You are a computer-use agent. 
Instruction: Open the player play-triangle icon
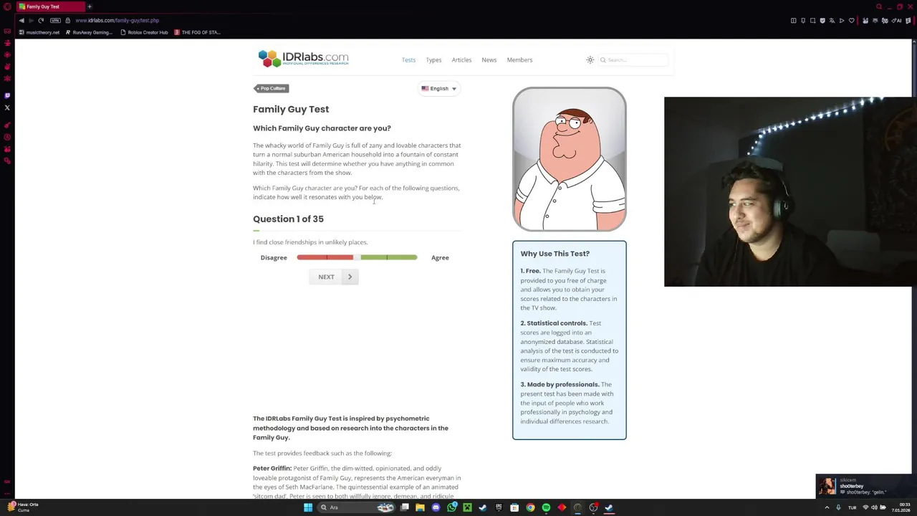click(842, 21)
